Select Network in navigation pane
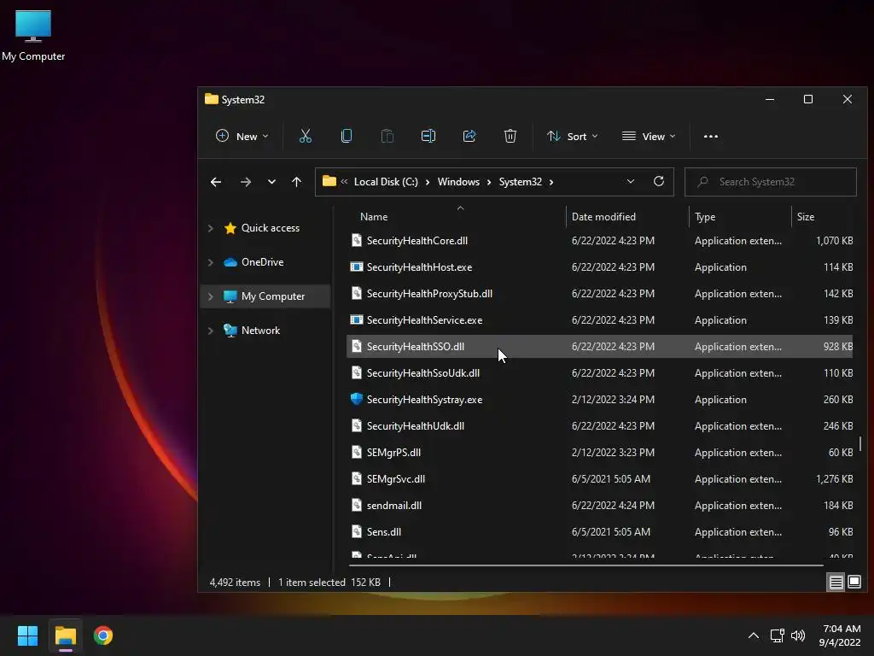 [x=261, y=331]
